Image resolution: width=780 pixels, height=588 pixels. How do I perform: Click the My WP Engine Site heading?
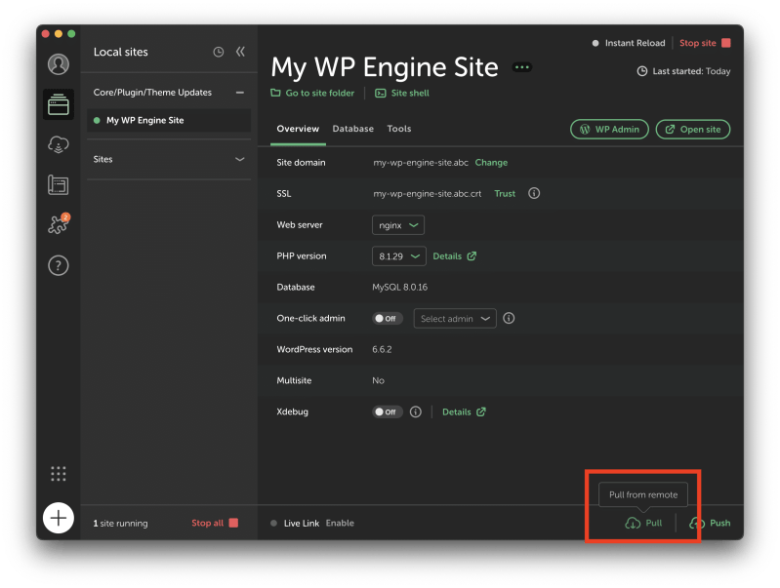point(385,67)
